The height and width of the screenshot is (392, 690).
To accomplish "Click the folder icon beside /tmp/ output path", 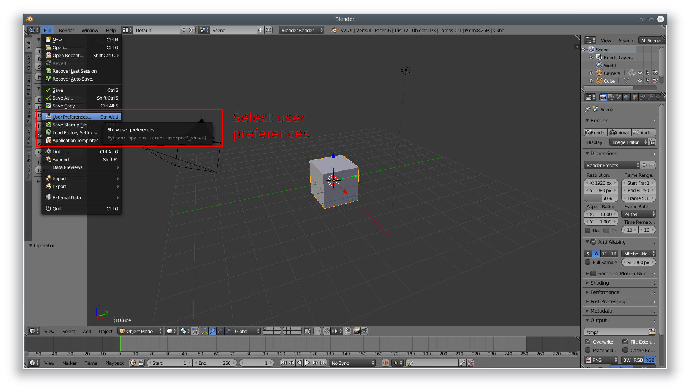I will [652, 332].
